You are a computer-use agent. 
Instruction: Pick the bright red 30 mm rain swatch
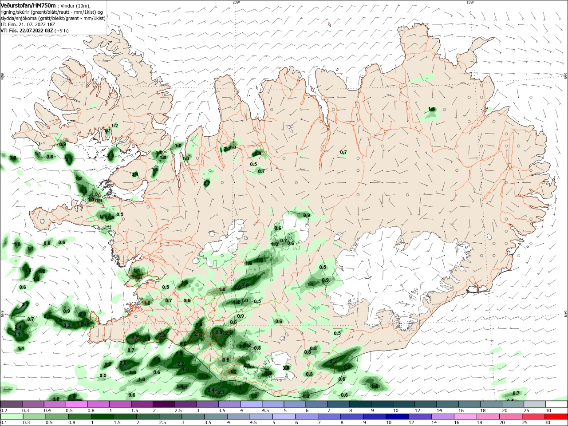(556, 417)
